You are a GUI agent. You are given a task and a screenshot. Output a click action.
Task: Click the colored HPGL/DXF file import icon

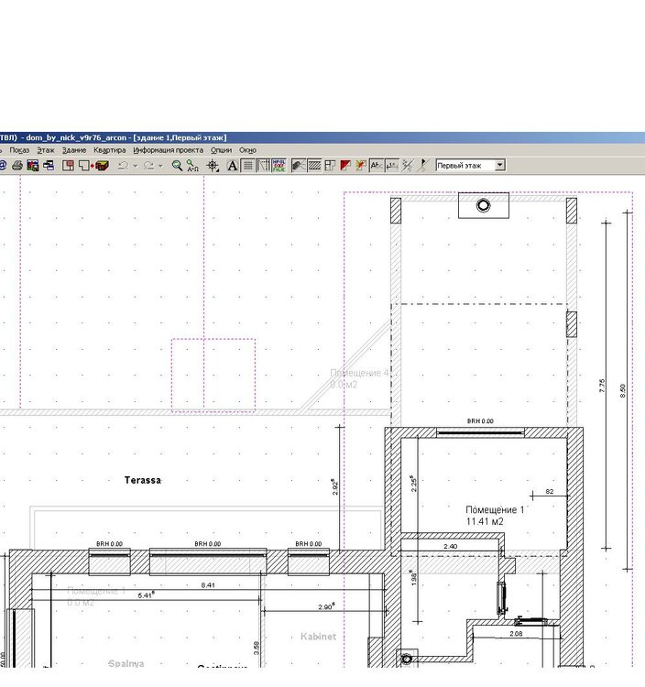pos(279,166)
